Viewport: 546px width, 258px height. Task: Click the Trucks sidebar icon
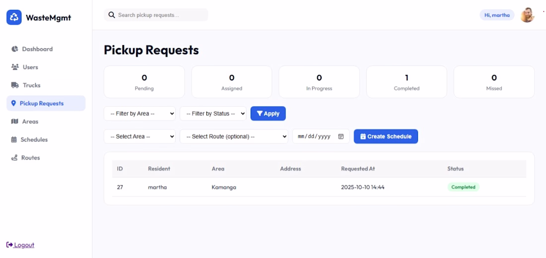tap(15, 85)
